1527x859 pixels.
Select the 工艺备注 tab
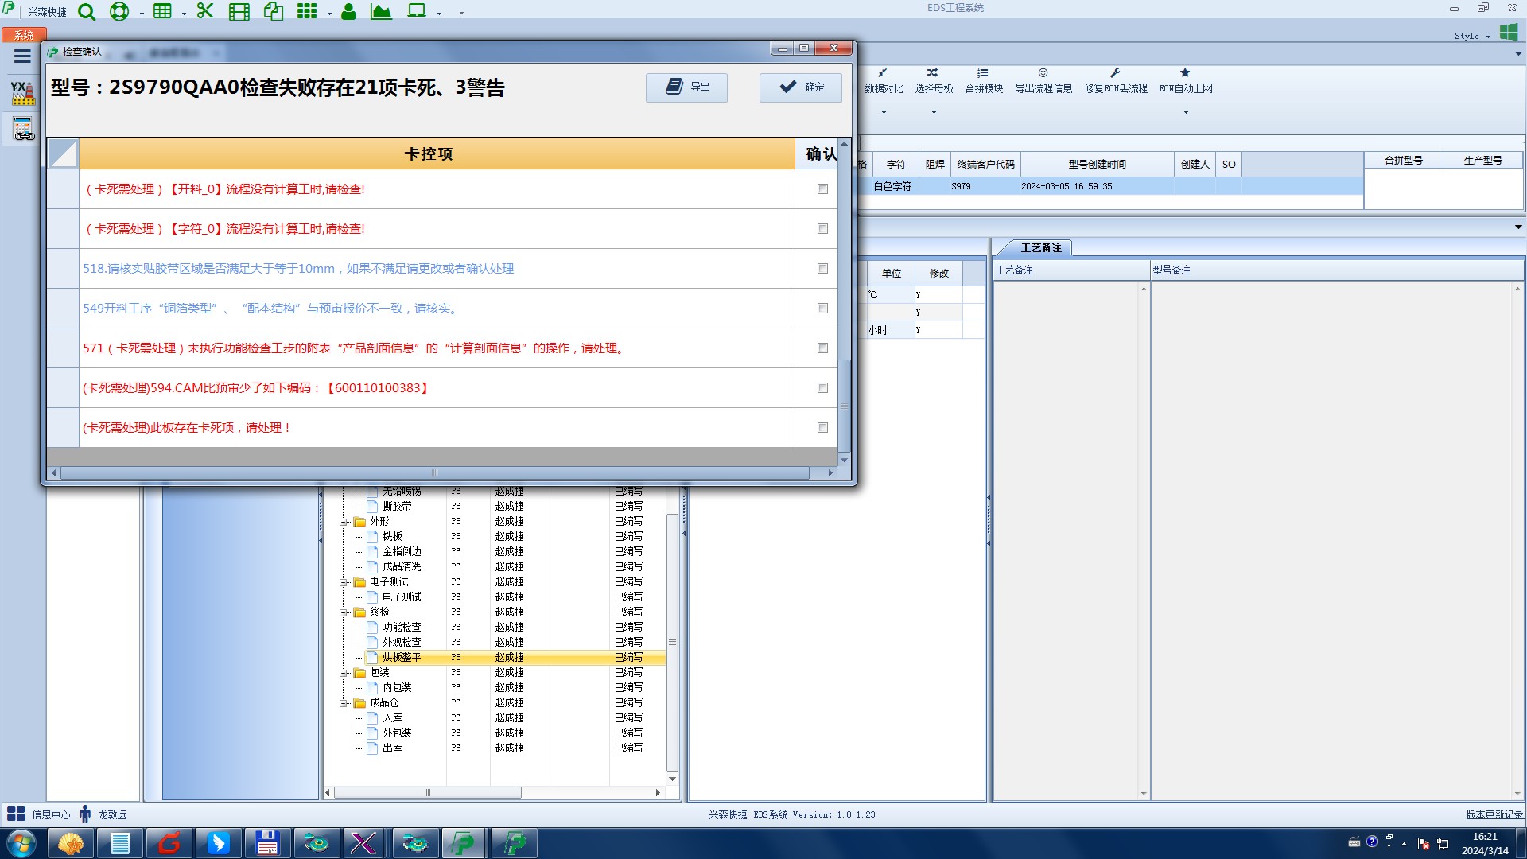(1040, 248)
